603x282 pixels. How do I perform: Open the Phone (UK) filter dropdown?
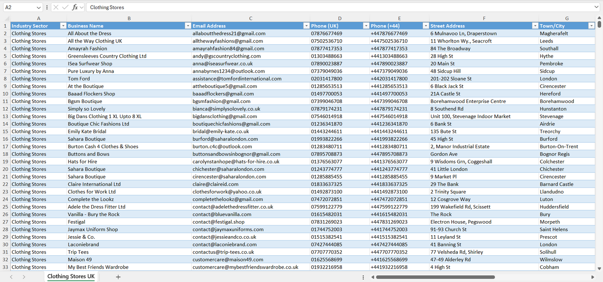click(x=366, y=26)
